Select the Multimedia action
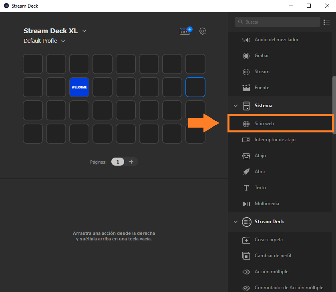The height and width of the screenshot is (292, 336). [267, 204]
